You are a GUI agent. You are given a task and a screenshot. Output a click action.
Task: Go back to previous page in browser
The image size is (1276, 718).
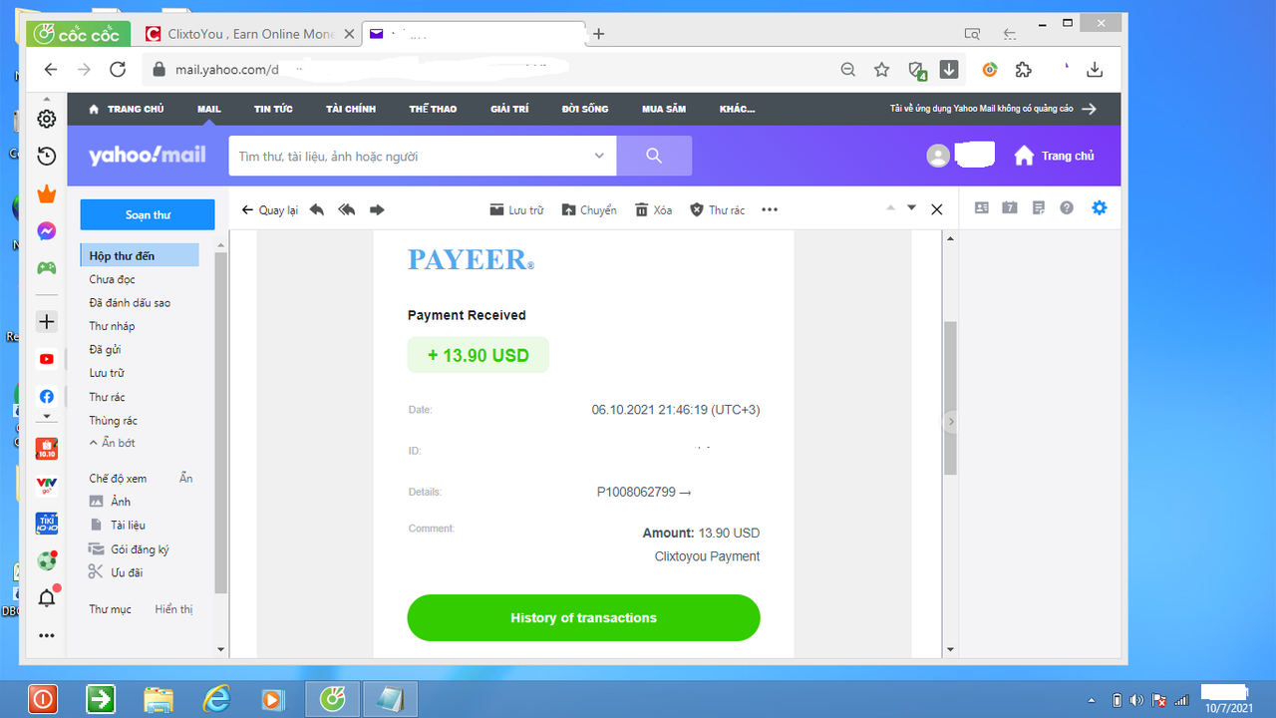[x=51, y=70]
